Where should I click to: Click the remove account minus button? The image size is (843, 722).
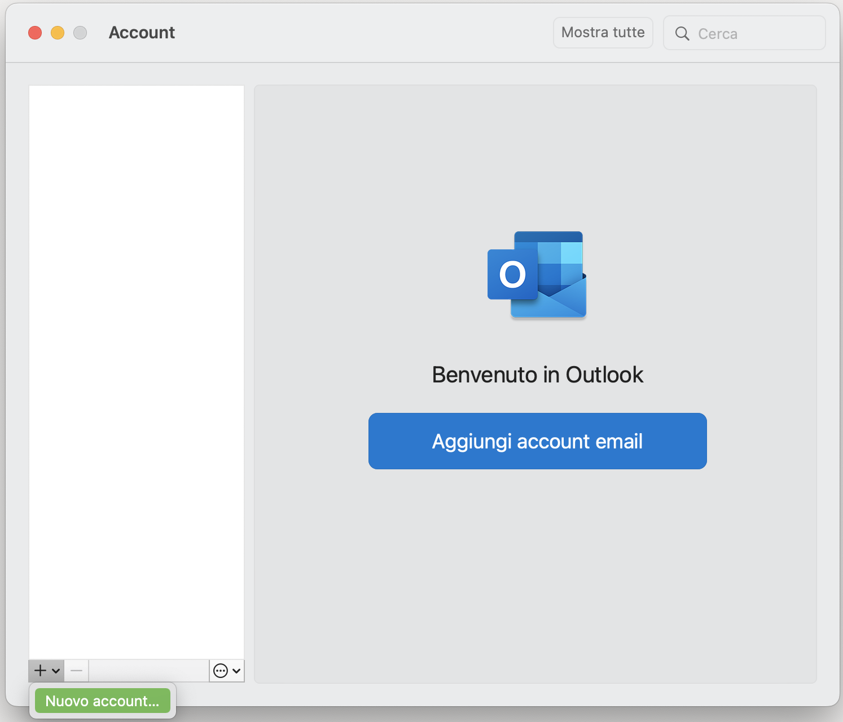[77, 671]
